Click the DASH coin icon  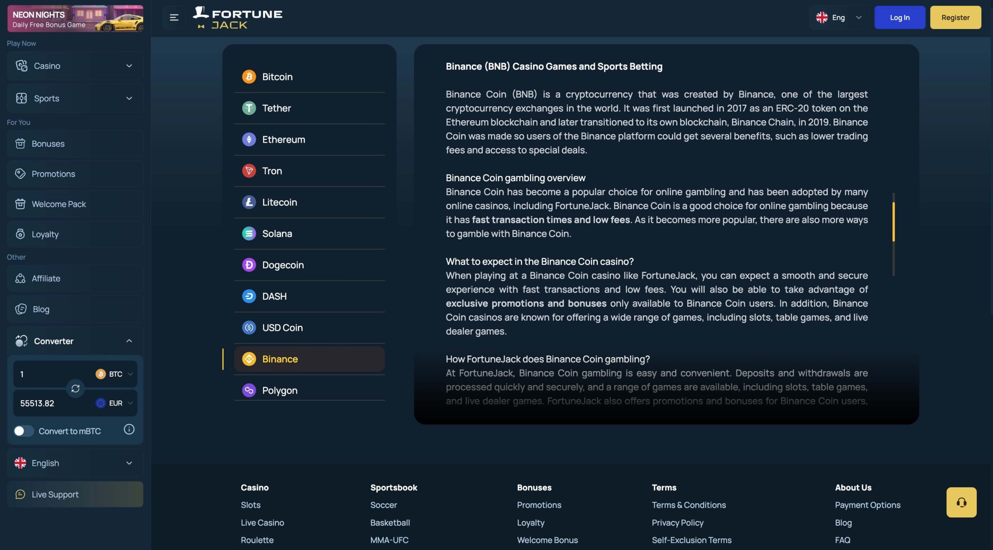pos(249,296)
